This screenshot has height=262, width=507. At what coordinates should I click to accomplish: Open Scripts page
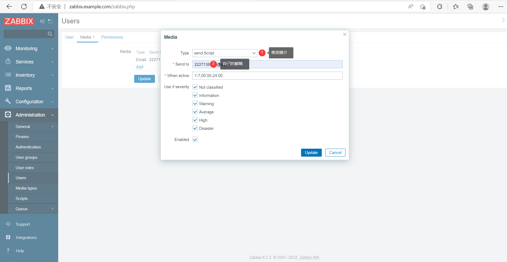pos(33,199)
